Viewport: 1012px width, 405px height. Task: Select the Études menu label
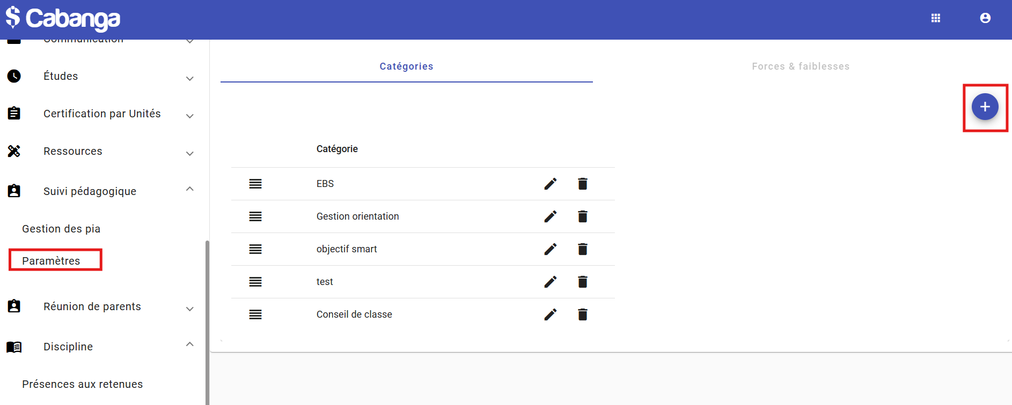[61, 76]
